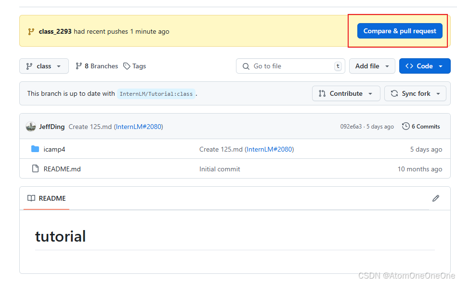Click the Sync fork refresh icon
The width and height of the screenshot is (457, 283).
click(394, 93)
